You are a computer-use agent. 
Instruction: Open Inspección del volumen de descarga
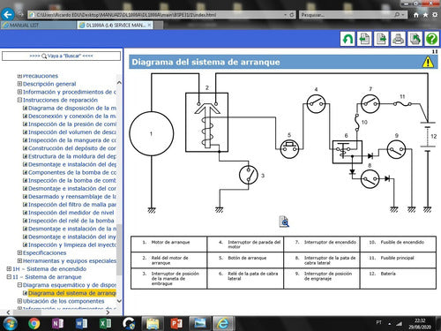click(72, 132)
